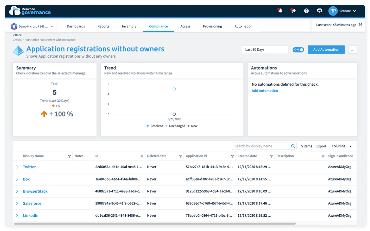Click the zero-value data point on Trend chart
Image resolution: width=370 pixels, height=231 pixels.
coord(174,114)
